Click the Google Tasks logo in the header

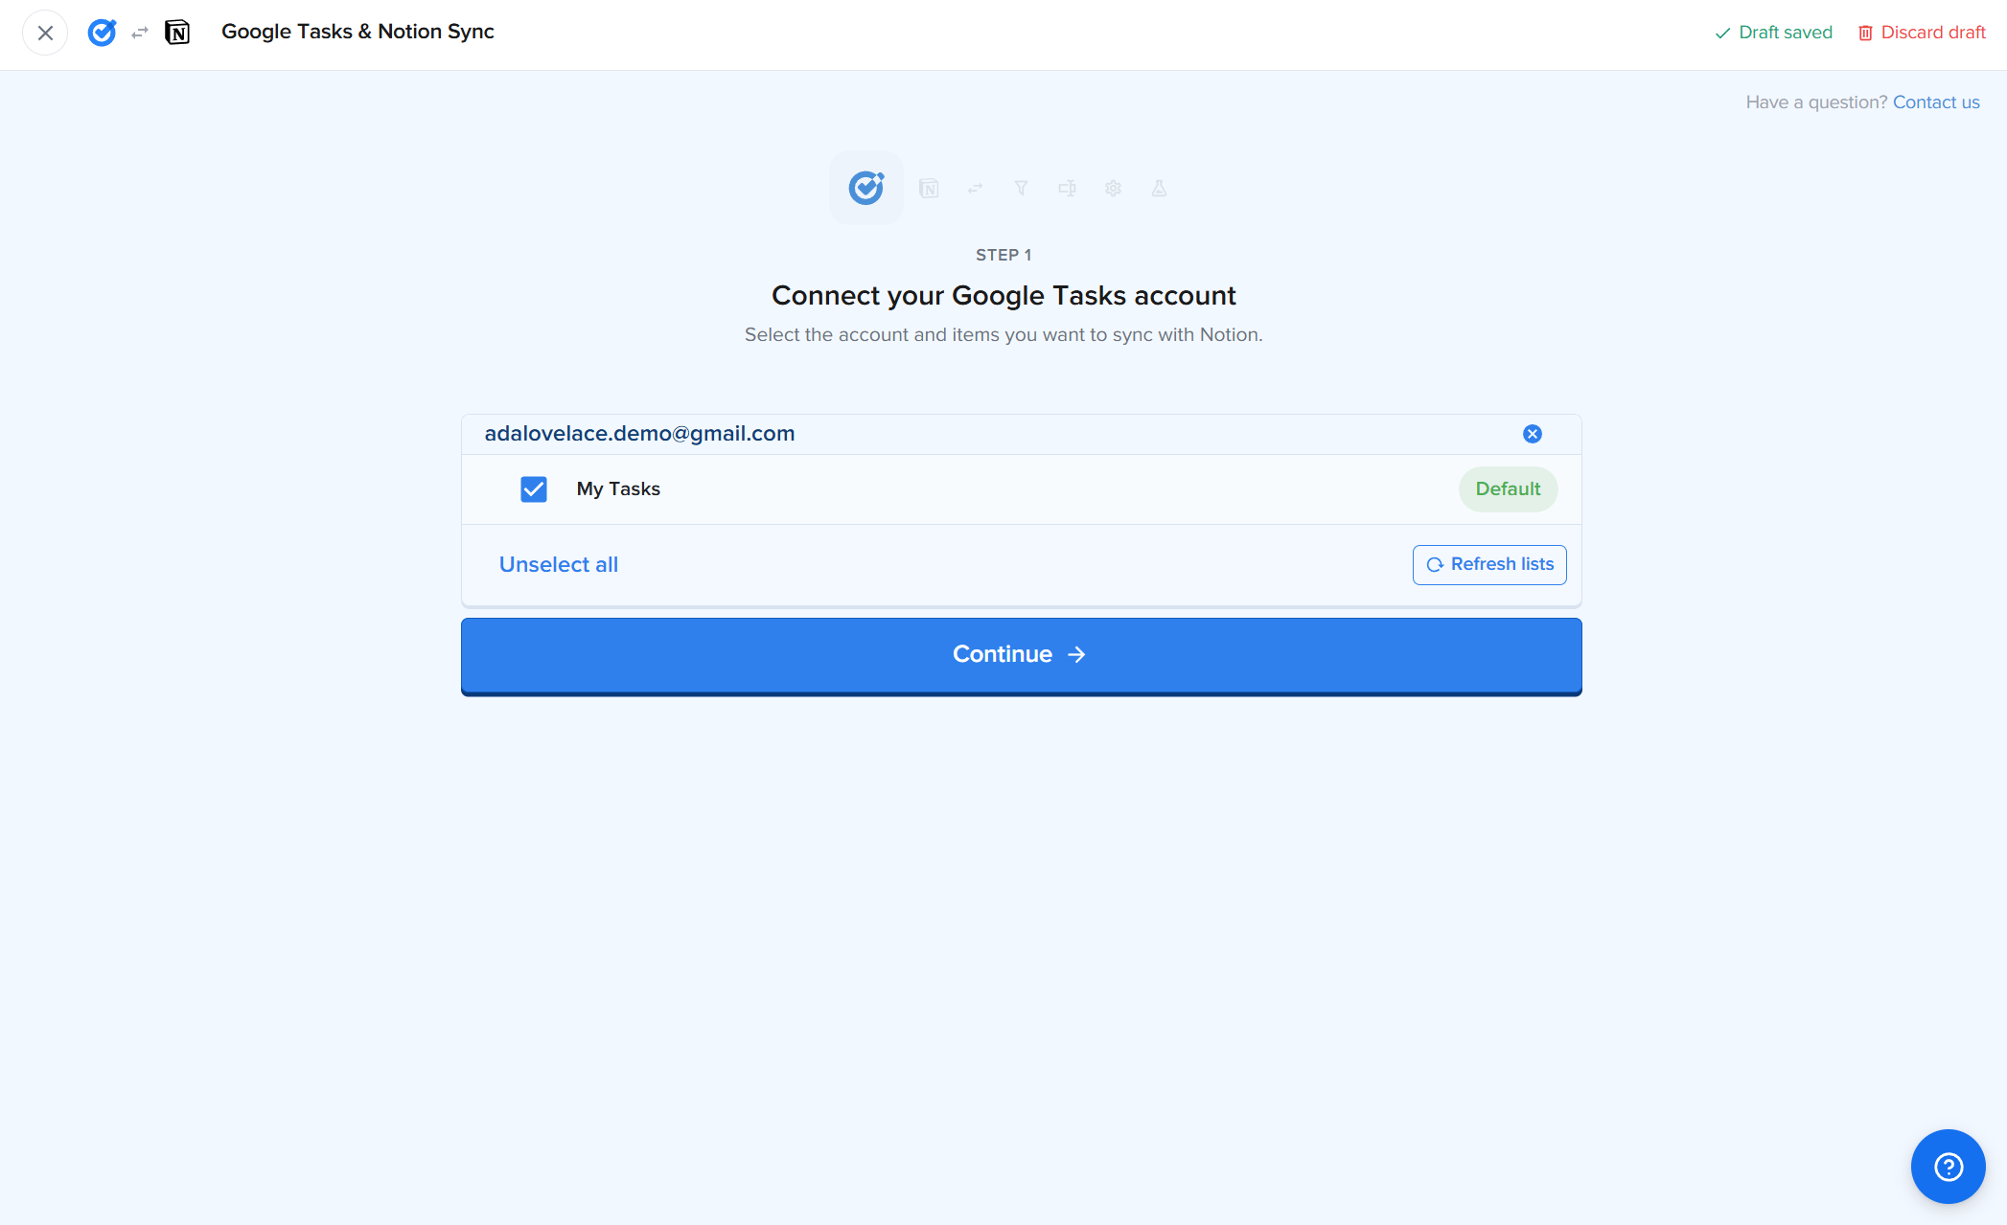pos(102,33)
